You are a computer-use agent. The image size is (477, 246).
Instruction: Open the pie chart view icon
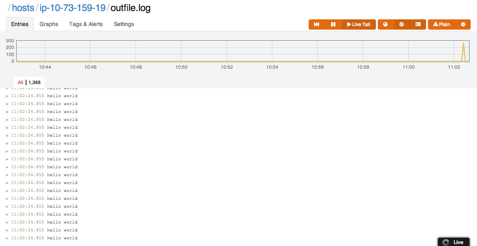pos(386,24)
